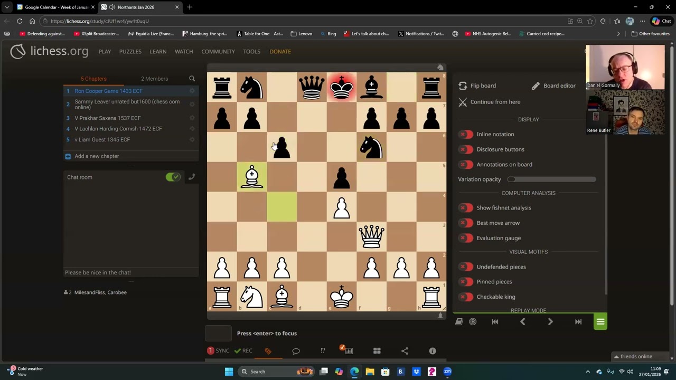Step back one move
This screenshot has width=676, height=380.
(x=522, y=322)
